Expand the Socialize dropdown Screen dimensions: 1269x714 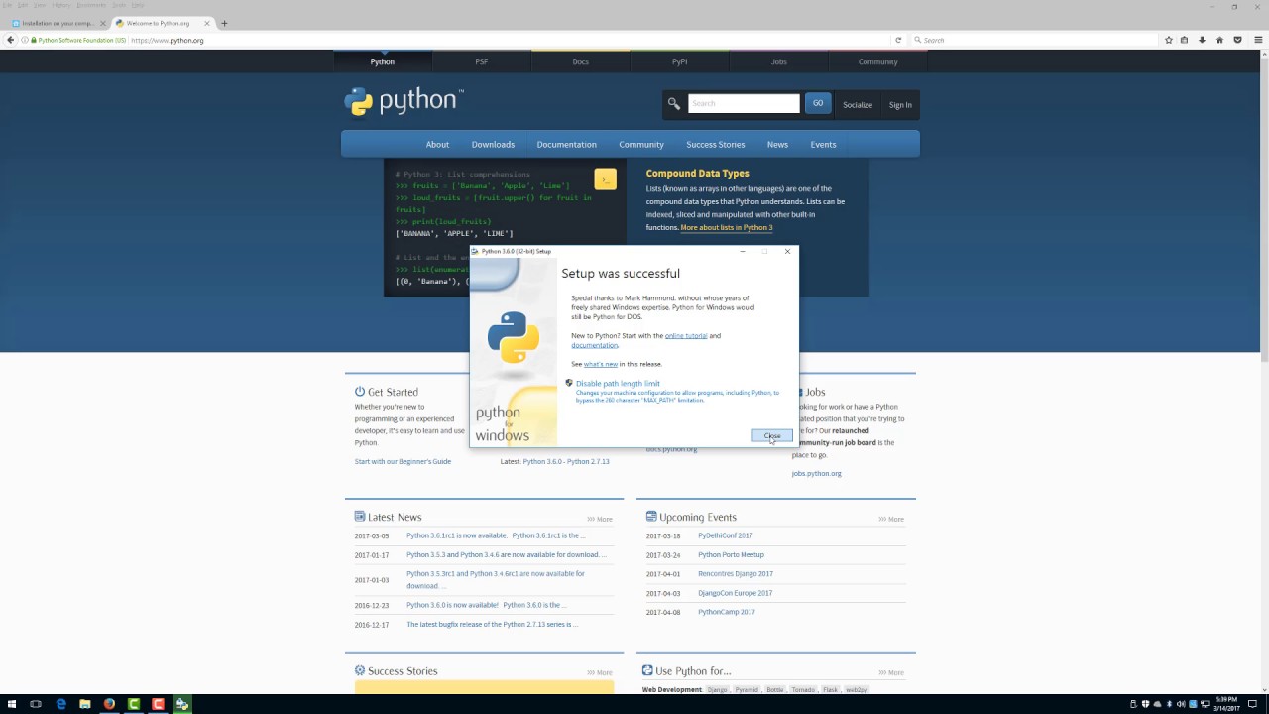pos(858,104)
